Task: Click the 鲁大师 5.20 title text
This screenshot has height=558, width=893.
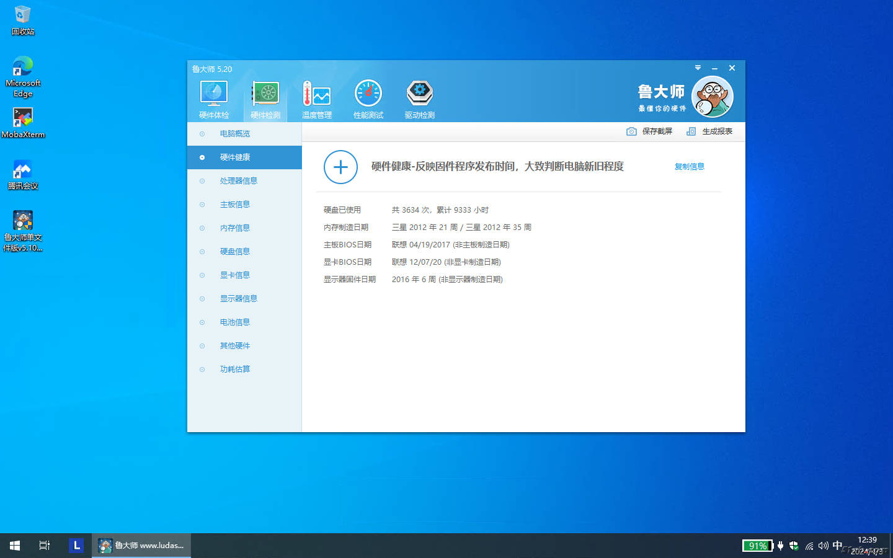Action: (x=212, y=69)
